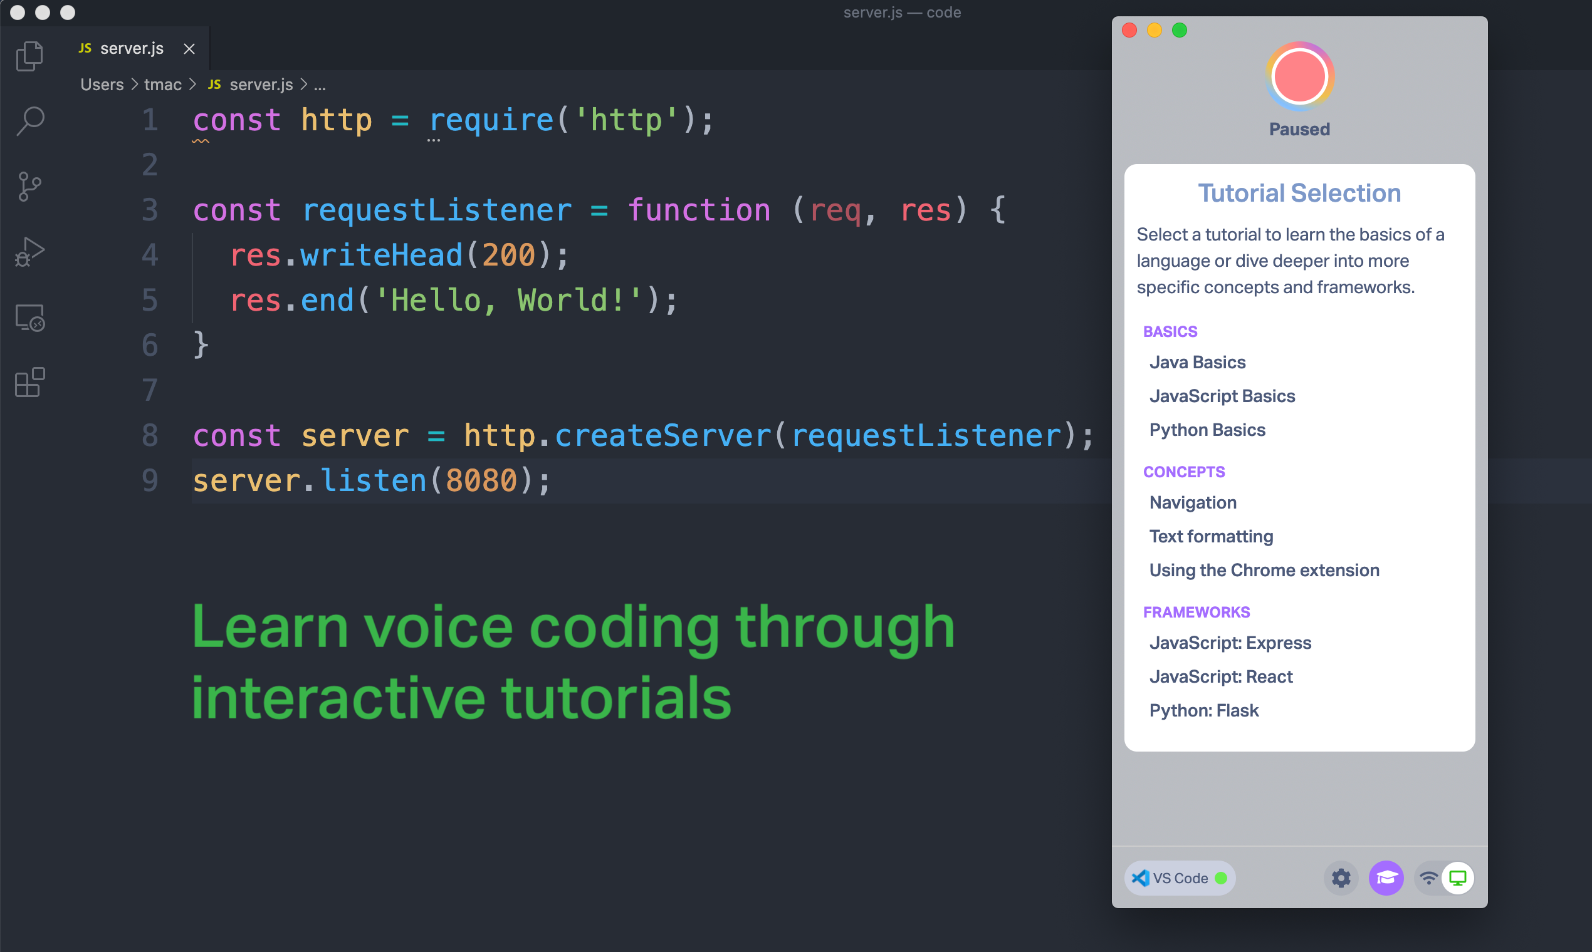Screen dimensions: 1592x952
Task: Open the Search sidebar icon
Action: pyautogui.click(x=29, y=122)
